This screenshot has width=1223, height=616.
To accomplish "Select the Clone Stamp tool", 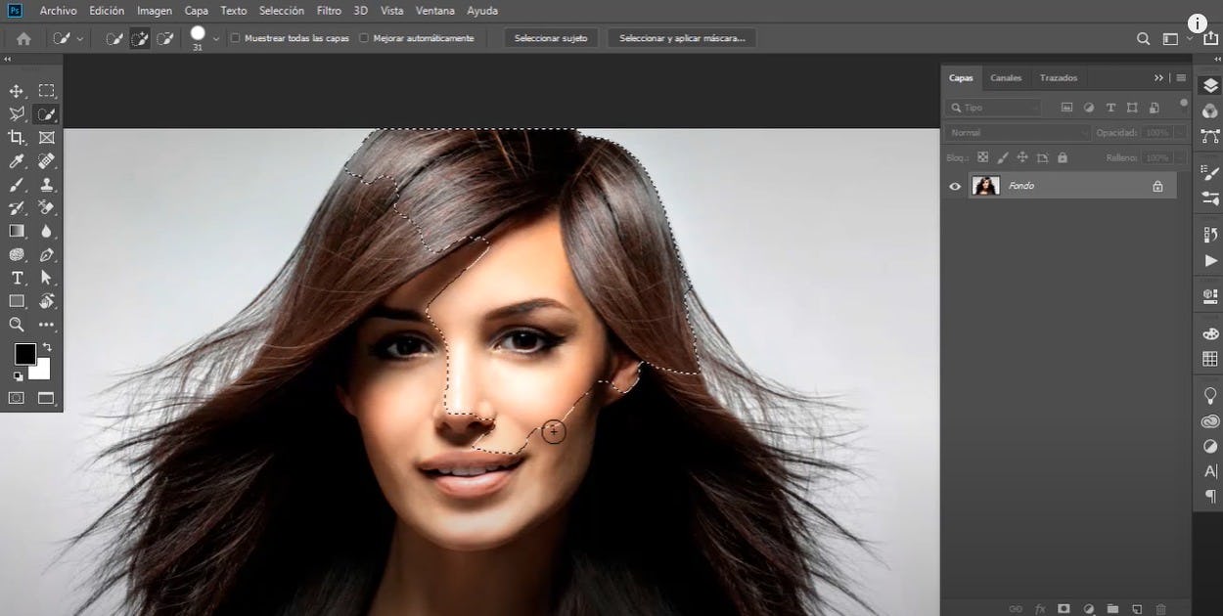I will coord(47,184).
